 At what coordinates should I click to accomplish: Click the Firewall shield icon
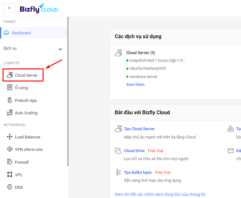(10, 162)
